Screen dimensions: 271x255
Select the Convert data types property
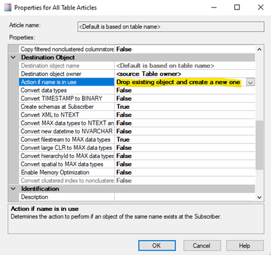(67, 91)
